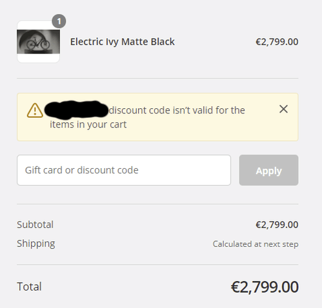This screenshot has width=322, height=308.
Task: Click the blacked-out discount code name
Action: pyautogui.click(x=76, y=110)
